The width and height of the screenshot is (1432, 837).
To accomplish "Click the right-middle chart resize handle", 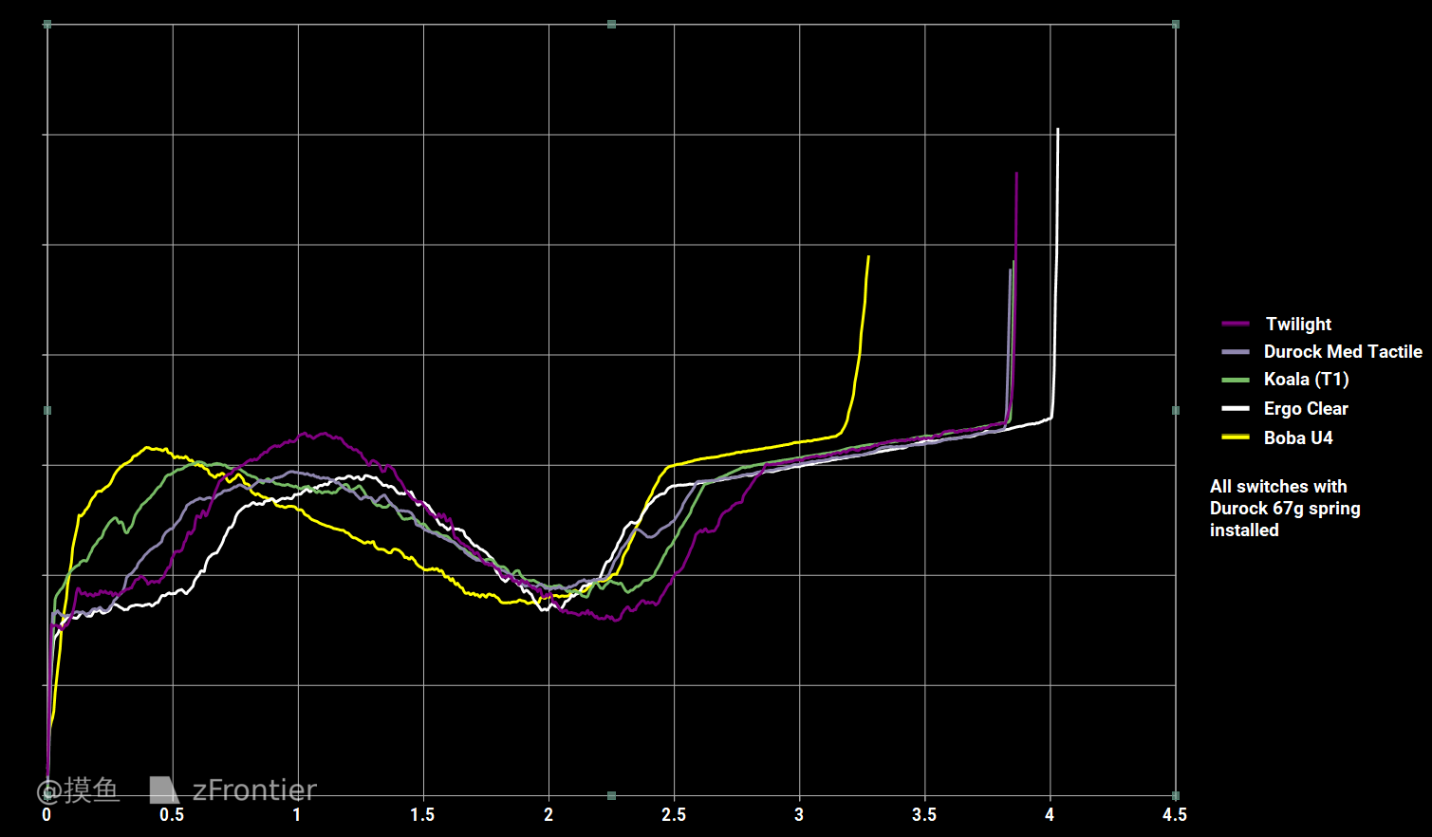I will [1176, 410].
